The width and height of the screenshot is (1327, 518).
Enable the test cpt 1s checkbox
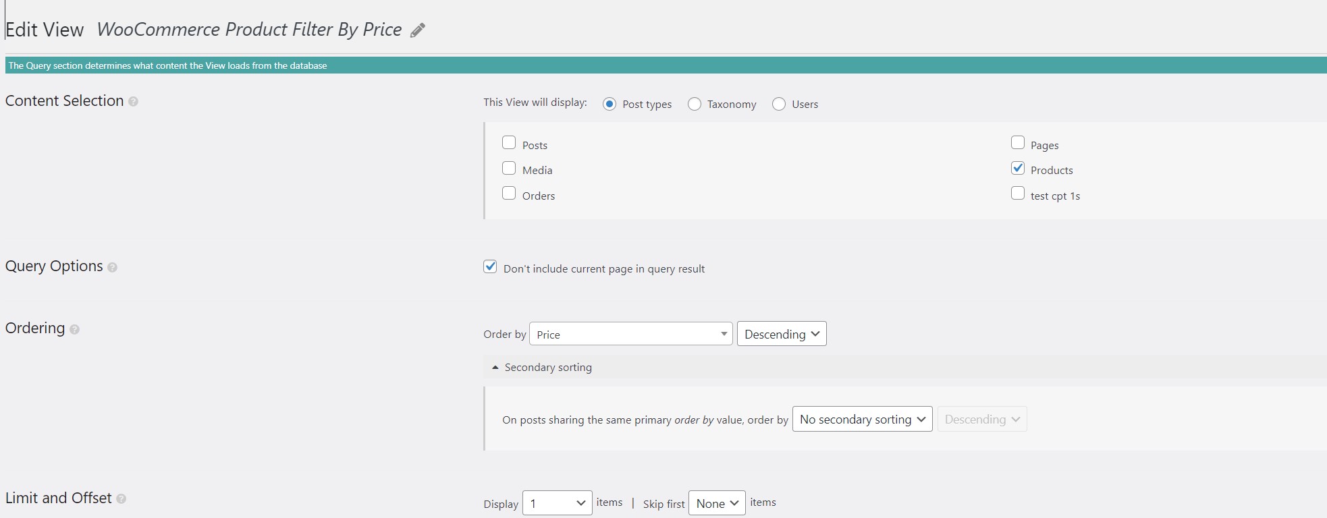pyautogui.click(x=1018, y=194)
